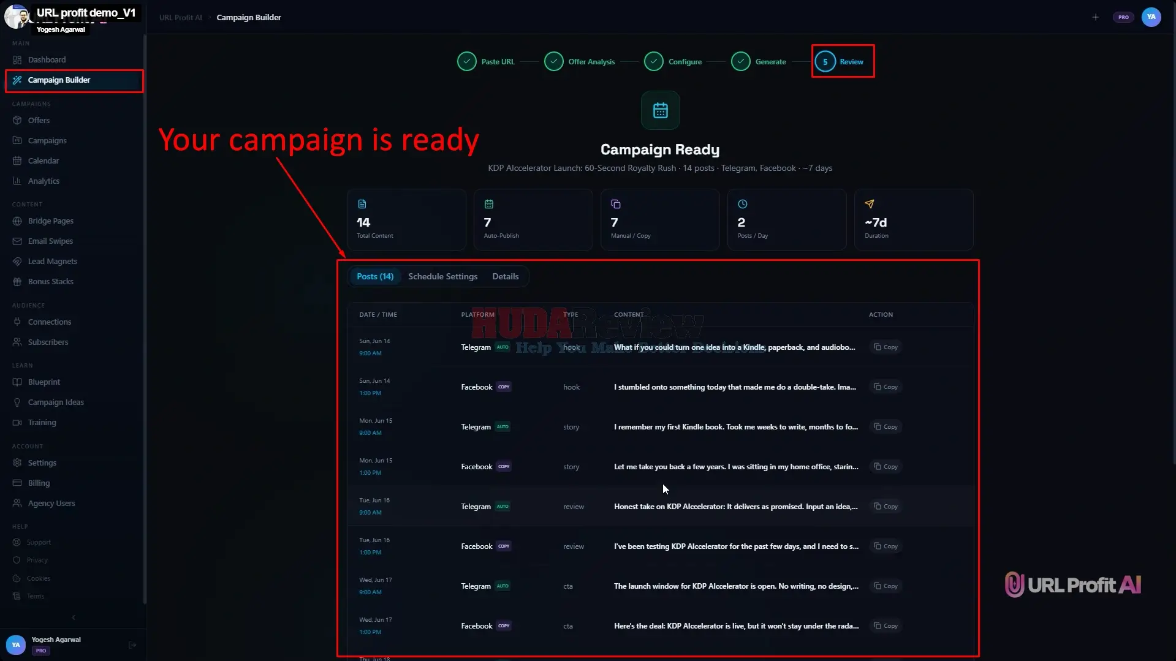Open Terms link in Help section
Image resolution: width=1176 pixels, height=661 pixels.
pyautogui.click(x=35, y=596)
